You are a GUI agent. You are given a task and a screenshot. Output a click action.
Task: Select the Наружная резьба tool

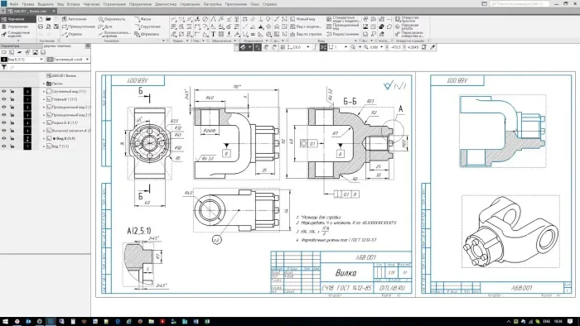(407, 26)
